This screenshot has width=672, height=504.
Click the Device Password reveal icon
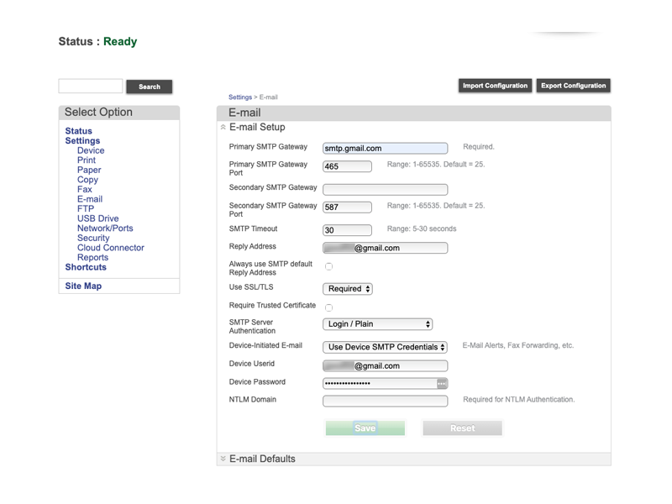point(442,383)
